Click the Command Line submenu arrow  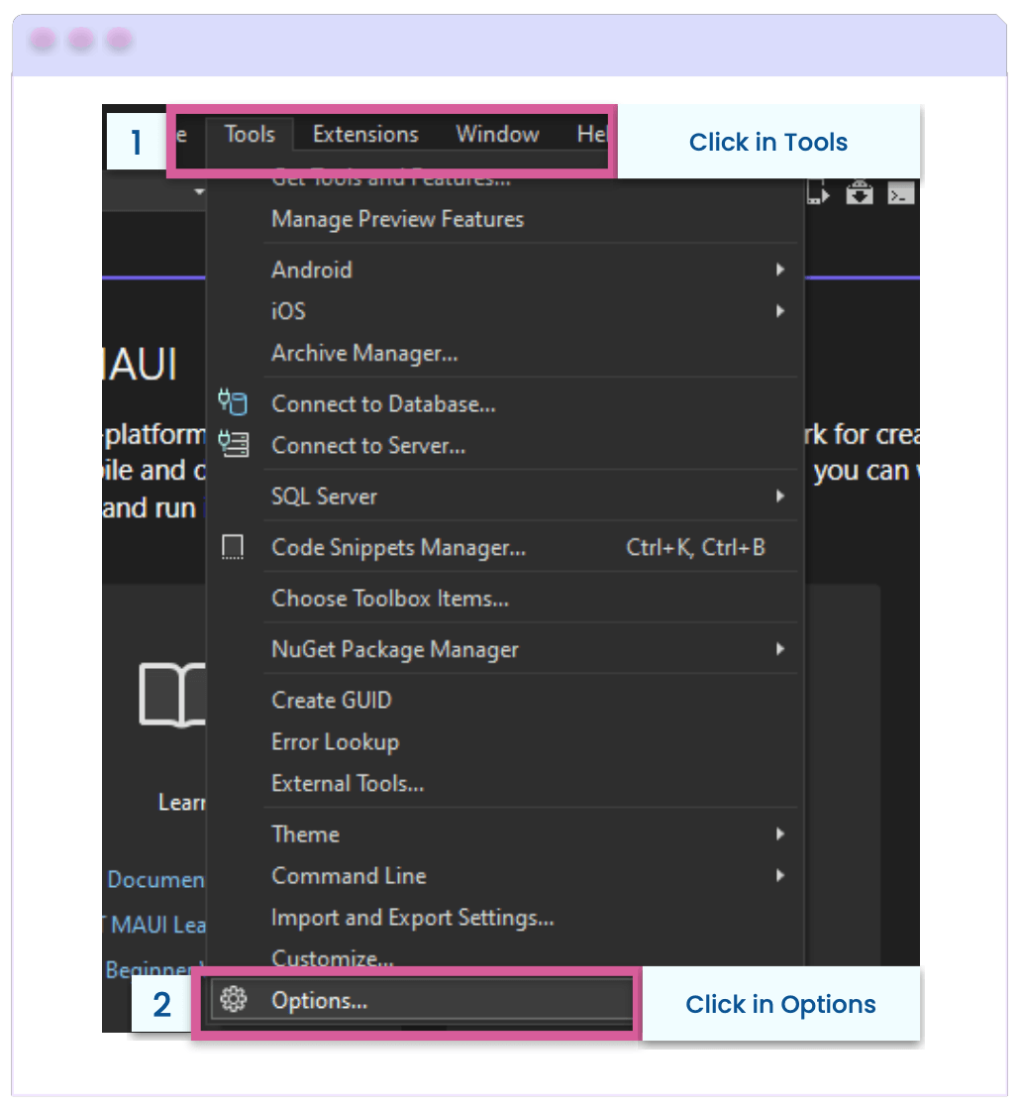(x=779, y=875)
